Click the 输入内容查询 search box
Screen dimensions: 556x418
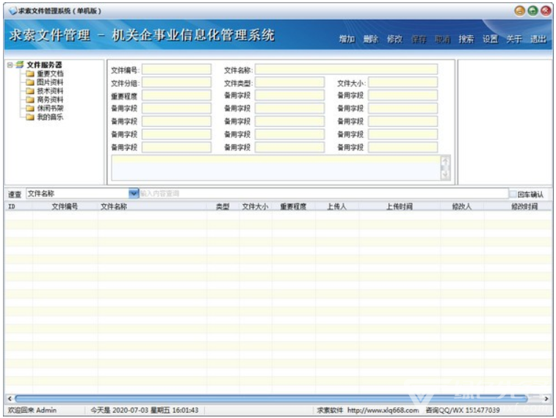pos(323,194)
